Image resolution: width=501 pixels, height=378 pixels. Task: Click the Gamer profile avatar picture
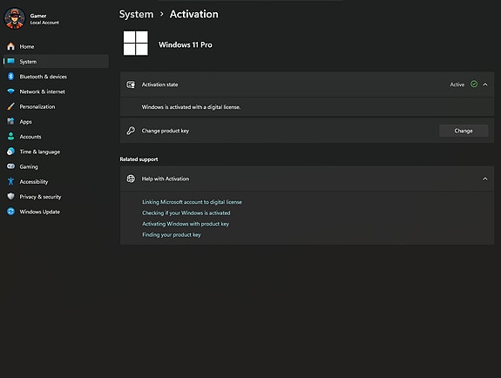[x=15, y=18]
